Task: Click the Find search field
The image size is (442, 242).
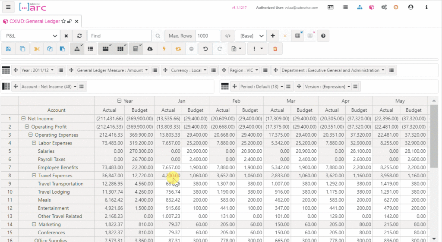Action: click(120, 36)
